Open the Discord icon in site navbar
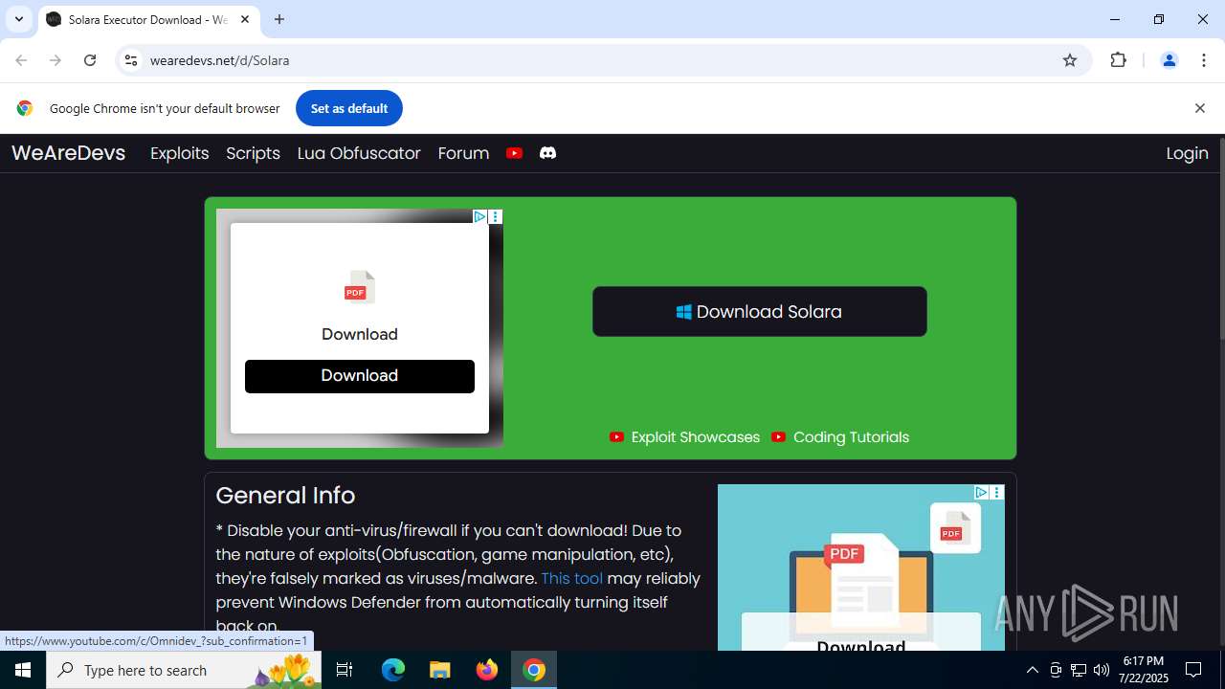1225x689 pixels. pyautogui.click(x=547, y=153)
